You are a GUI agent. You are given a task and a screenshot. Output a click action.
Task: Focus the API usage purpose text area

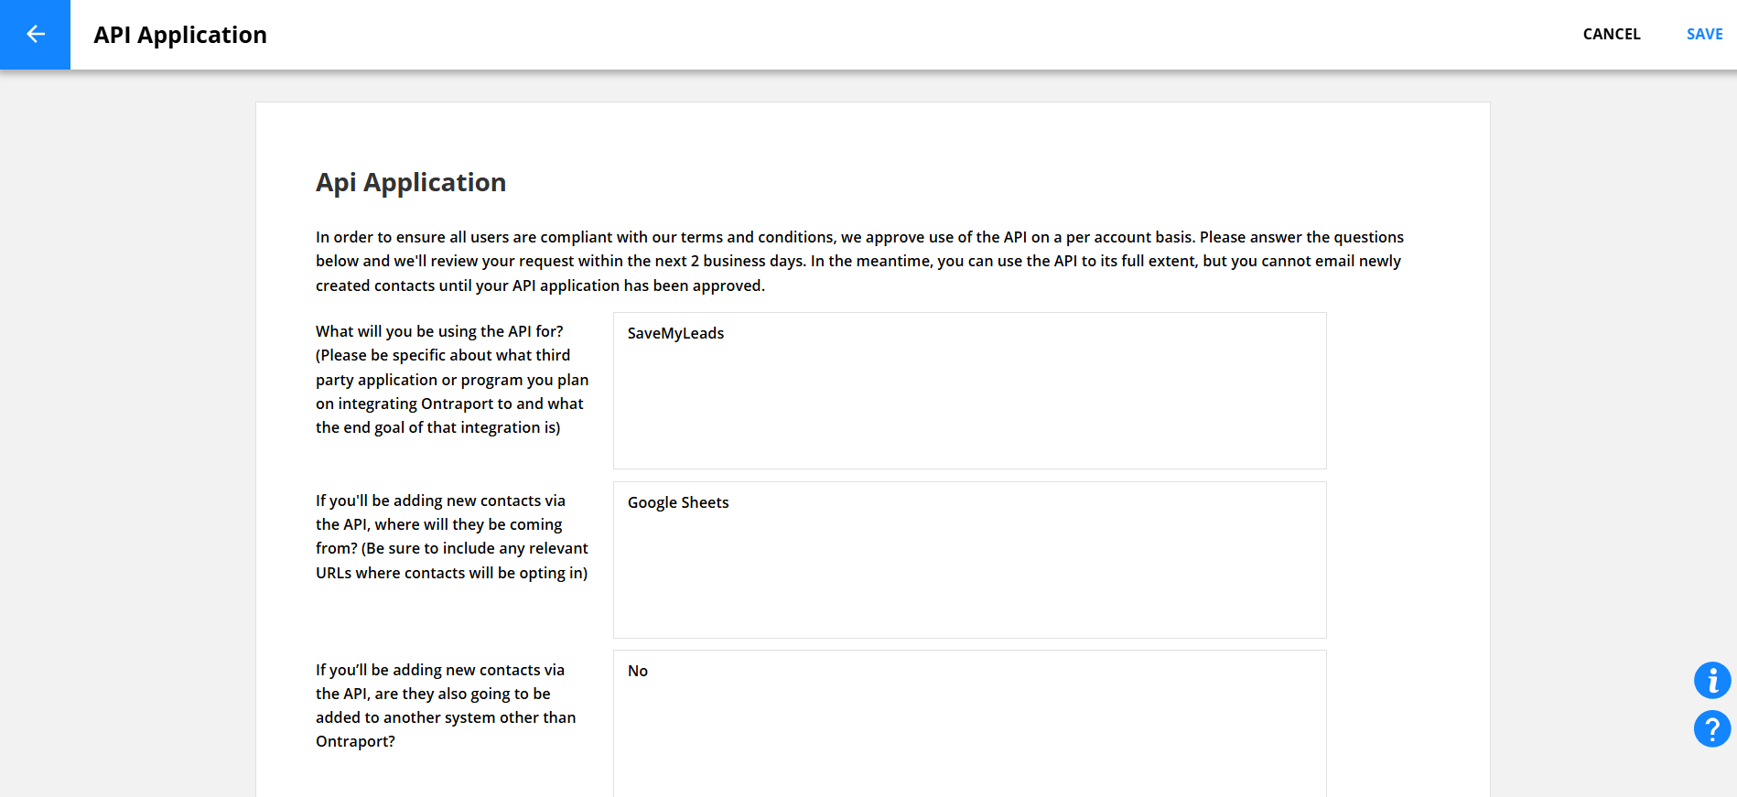(969, 403)
